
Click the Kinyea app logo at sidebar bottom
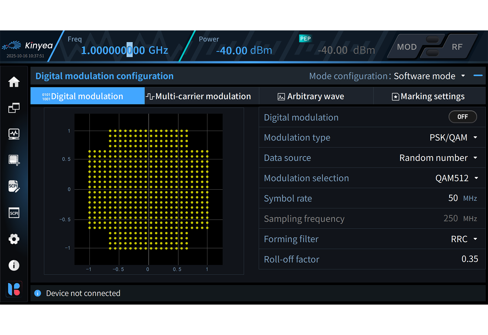pos(14,289)
